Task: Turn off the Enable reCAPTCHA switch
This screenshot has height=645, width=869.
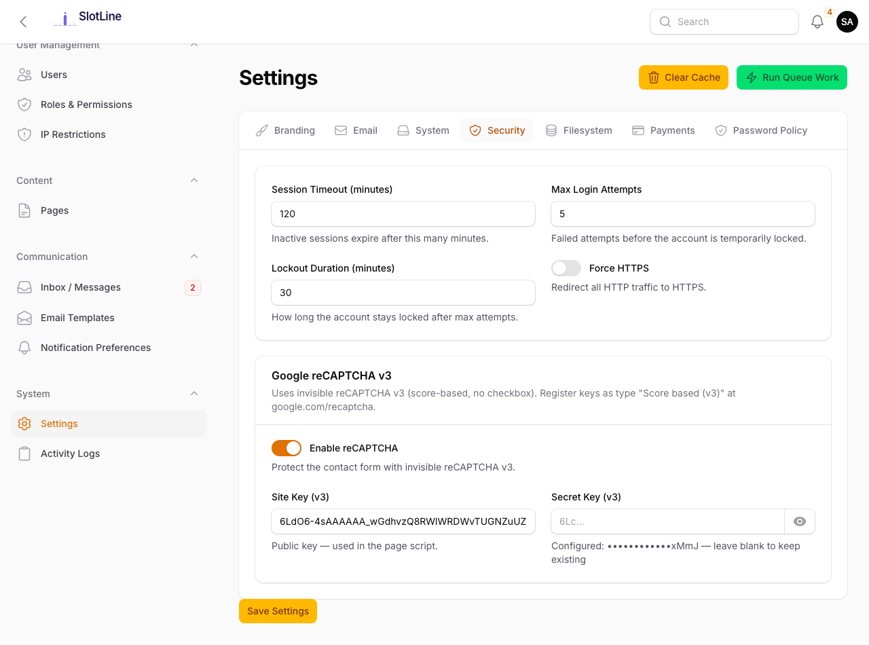Action: [x=286, y=448]
